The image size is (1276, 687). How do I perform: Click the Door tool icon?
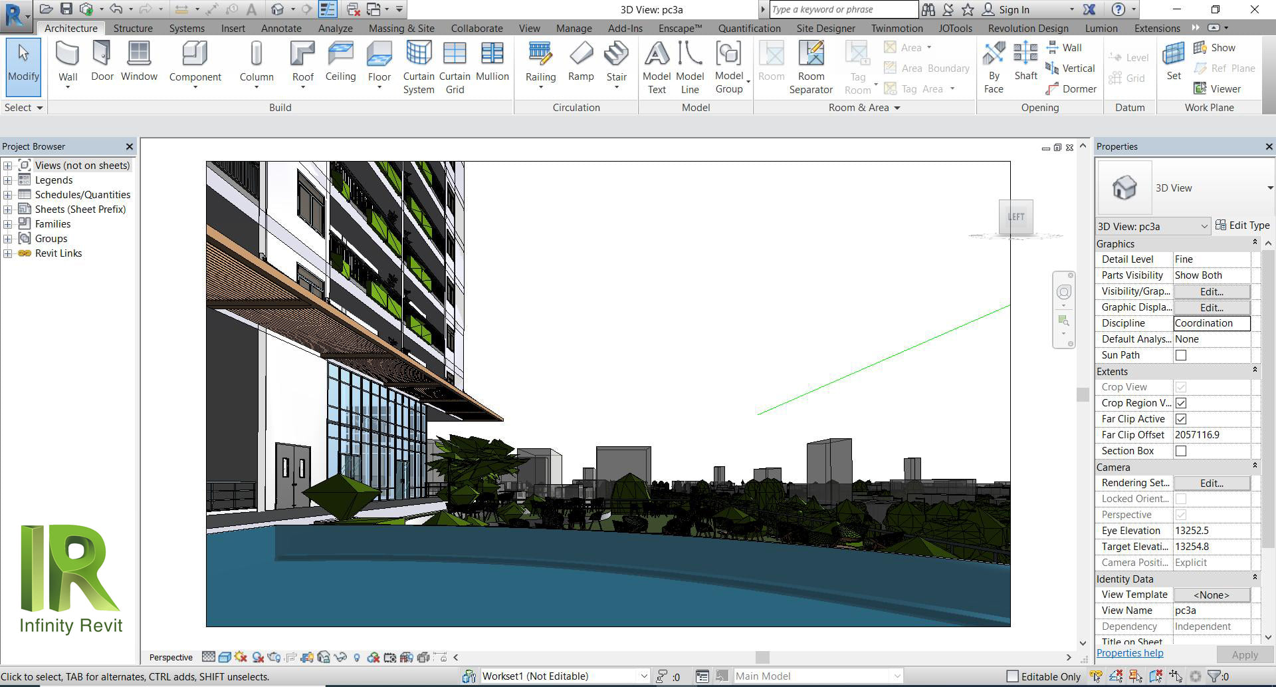click(102, 55)
